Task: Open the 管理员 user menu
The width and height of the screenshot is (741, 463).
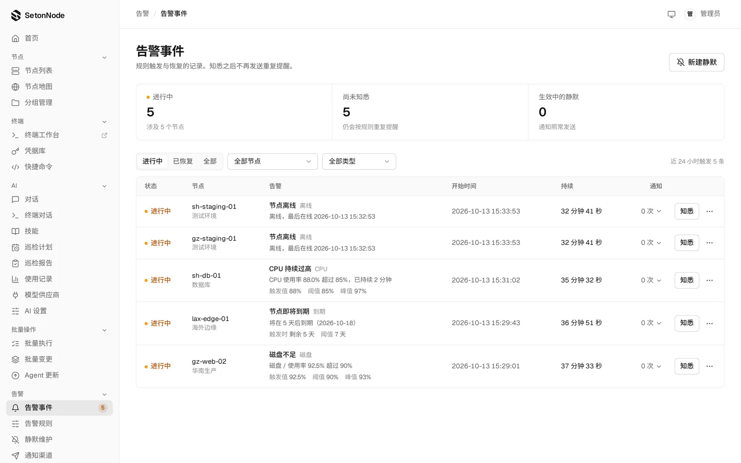Action: pos(702,14)
